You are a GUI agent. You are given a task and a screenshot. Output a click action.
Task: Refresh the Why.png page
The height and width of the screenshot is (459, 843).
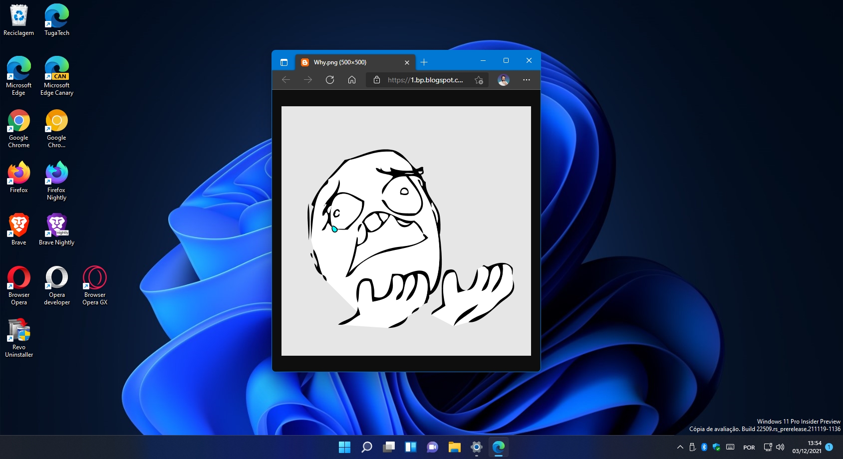tap(330, 80)
